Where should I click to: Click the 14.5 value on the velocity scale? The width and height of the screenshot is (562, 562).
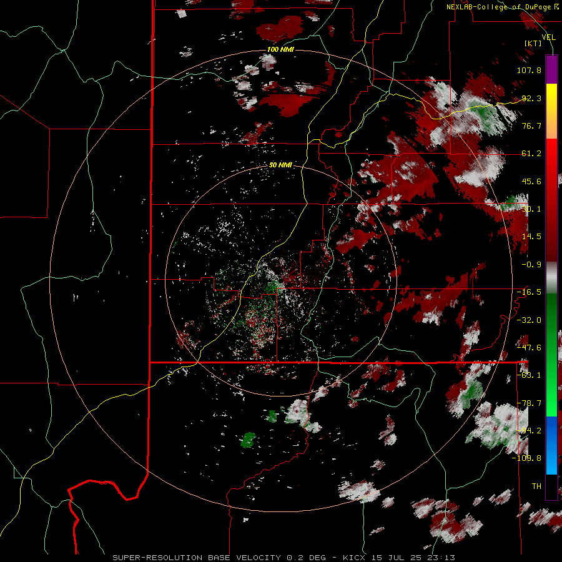[x=531, y=237]
